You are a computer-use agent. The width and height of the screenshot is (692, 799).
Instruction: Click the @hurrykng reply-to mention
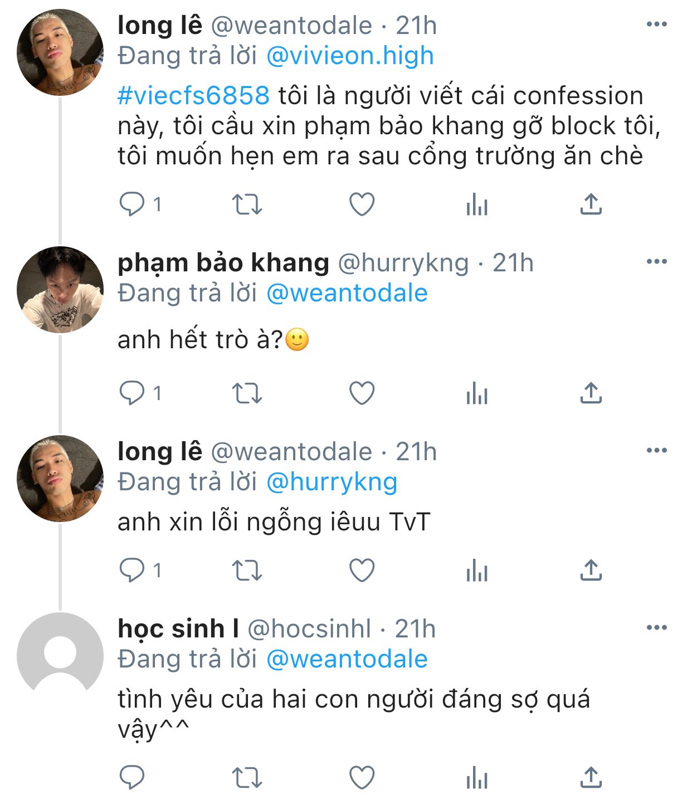pyautogui.click(x=332, y=482)
